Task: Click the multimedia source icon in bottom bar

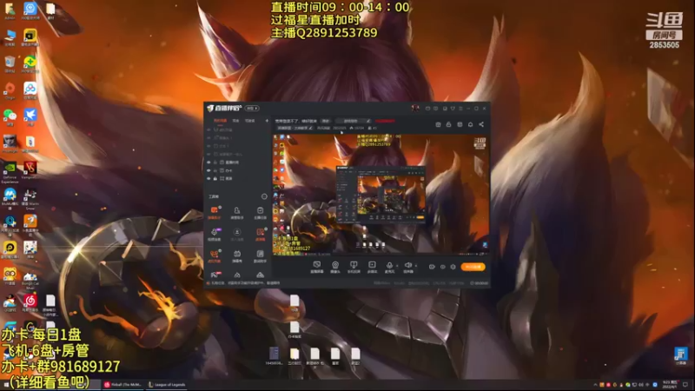Action: 372,267
